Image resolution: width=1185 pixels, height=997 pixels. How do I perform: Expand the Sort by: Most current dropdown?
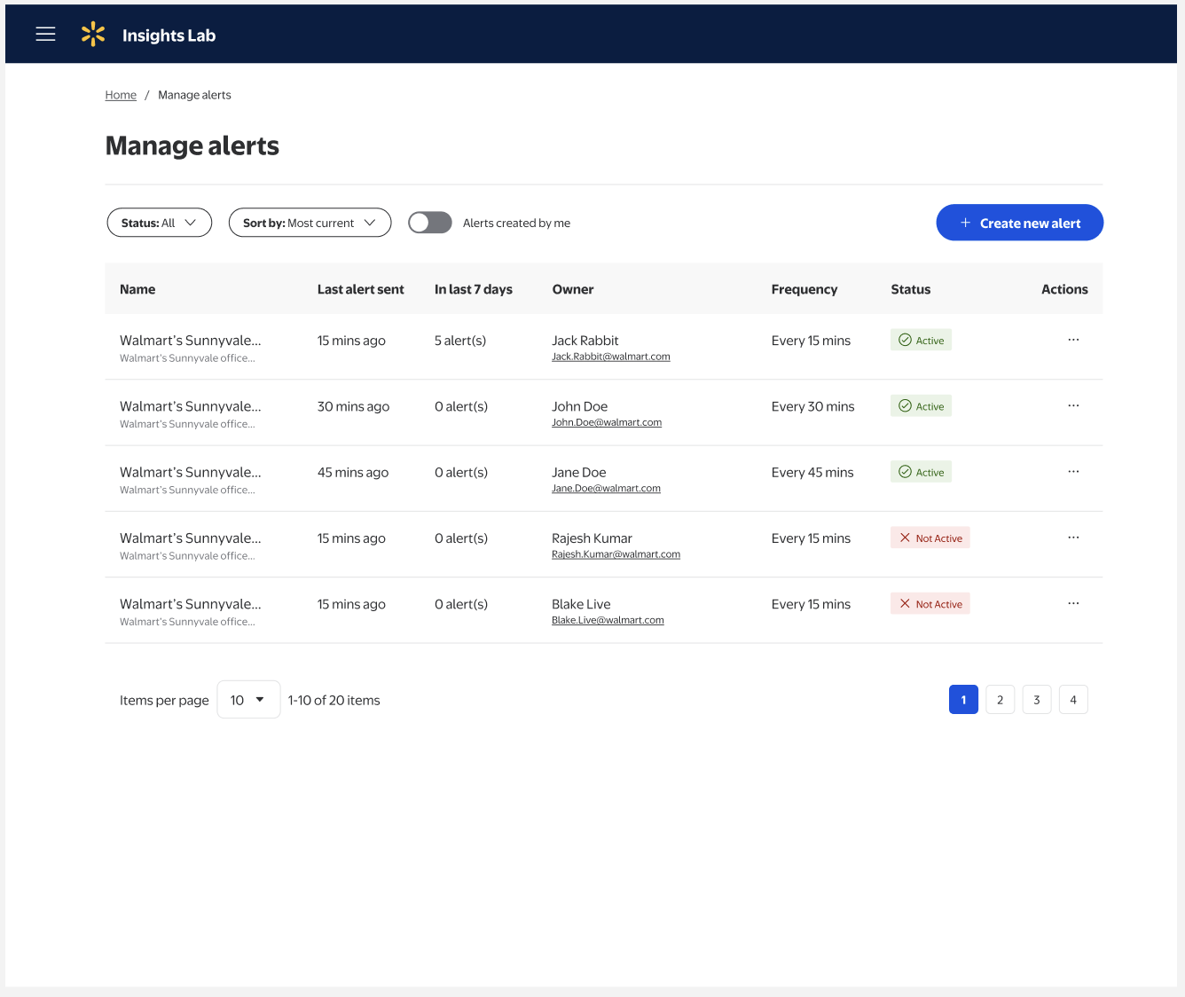tap(310, 223)
